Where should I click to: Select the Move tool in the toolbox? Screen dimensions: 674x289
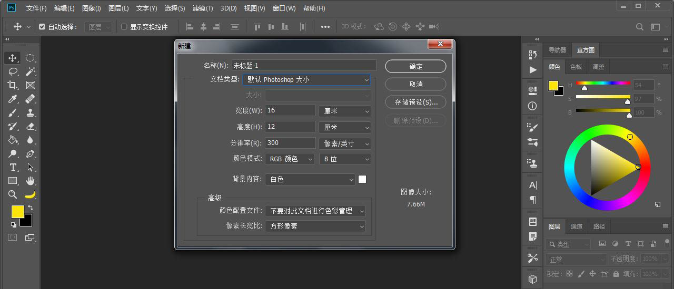[13, 58]
